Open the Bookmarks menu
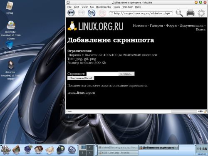 click(103, 7)
